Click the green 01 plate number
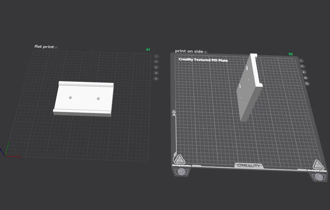The width and height of the screenshot is (330, 210). (148, 50)
